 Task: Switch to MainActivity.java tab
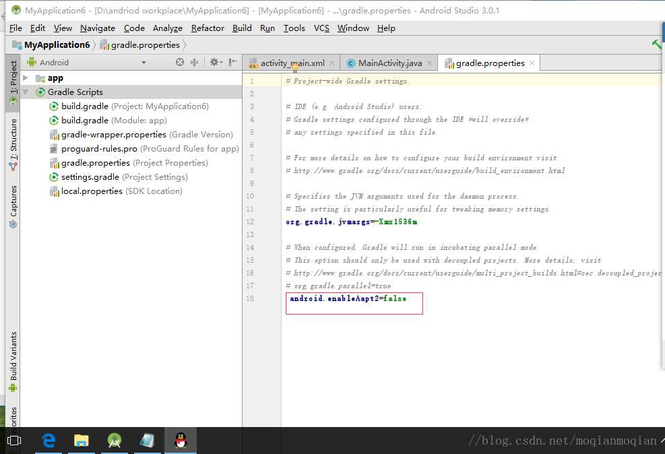click(389, 63)
